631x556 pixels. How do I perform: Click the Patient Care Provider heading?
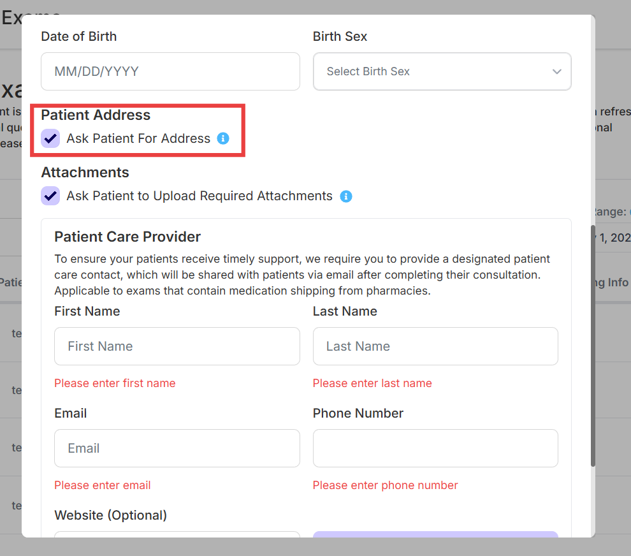[x=127, y=237]
